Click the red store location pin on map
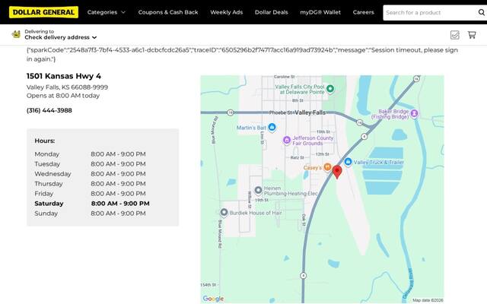 pos(337,172)
